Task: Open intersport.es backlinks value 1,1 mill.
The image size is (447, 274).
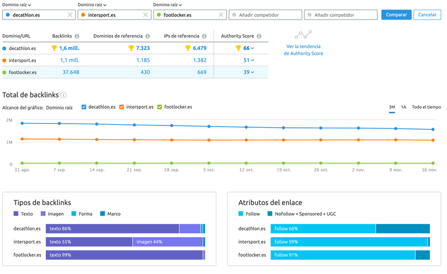Action: (x=70, y=60)
